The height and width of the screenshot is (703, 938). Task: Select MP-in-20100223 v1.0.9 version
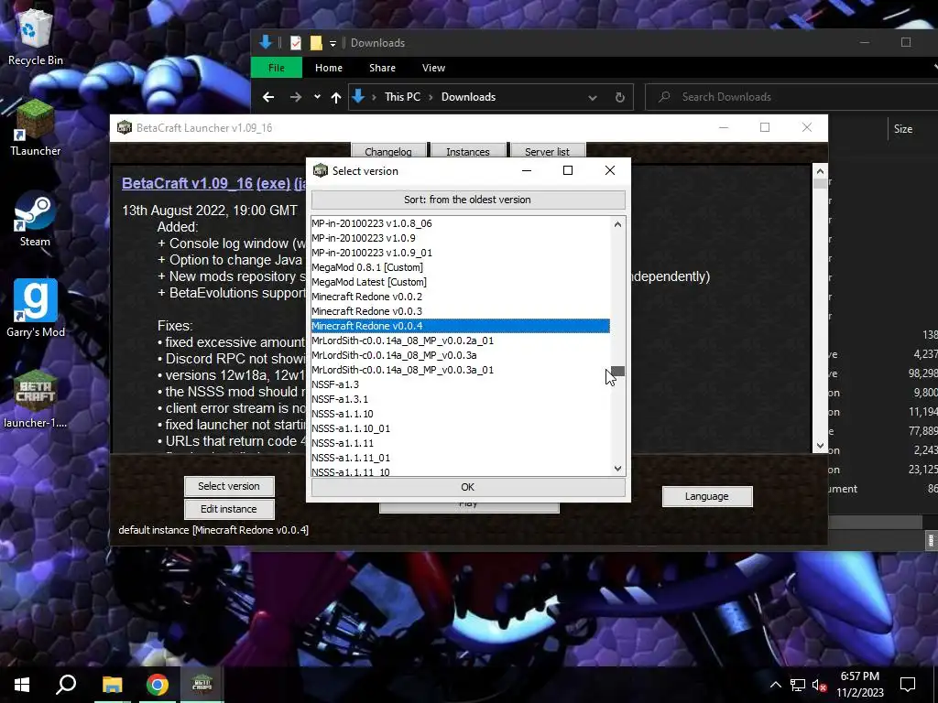(x=461, y=238)
